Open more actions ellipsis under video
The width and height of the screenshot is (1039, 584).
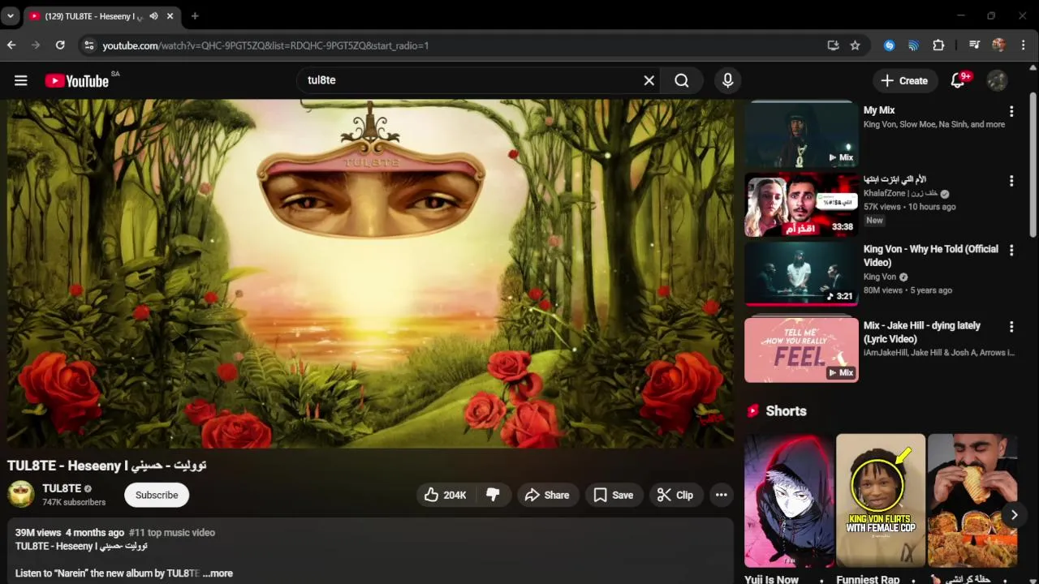click(721, 495)
